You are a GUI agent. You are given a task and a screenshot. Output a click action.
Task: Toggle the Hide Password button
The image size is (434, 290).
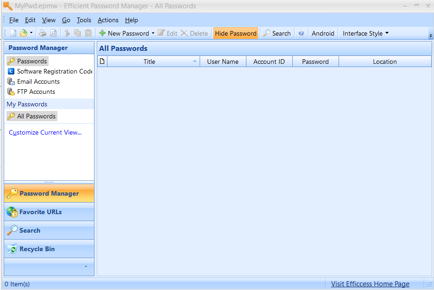(x=236, y=33)
